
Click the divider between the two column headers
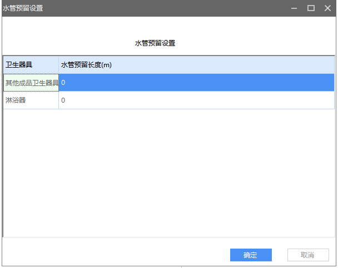[58, 65]
